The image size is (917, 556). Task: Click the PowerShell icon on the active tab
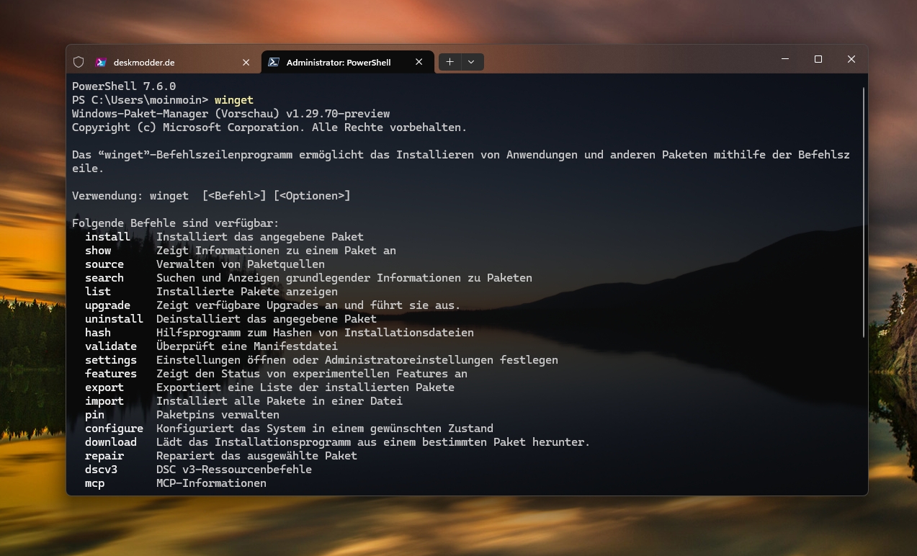pyautogui.click(x=274, y=63)
